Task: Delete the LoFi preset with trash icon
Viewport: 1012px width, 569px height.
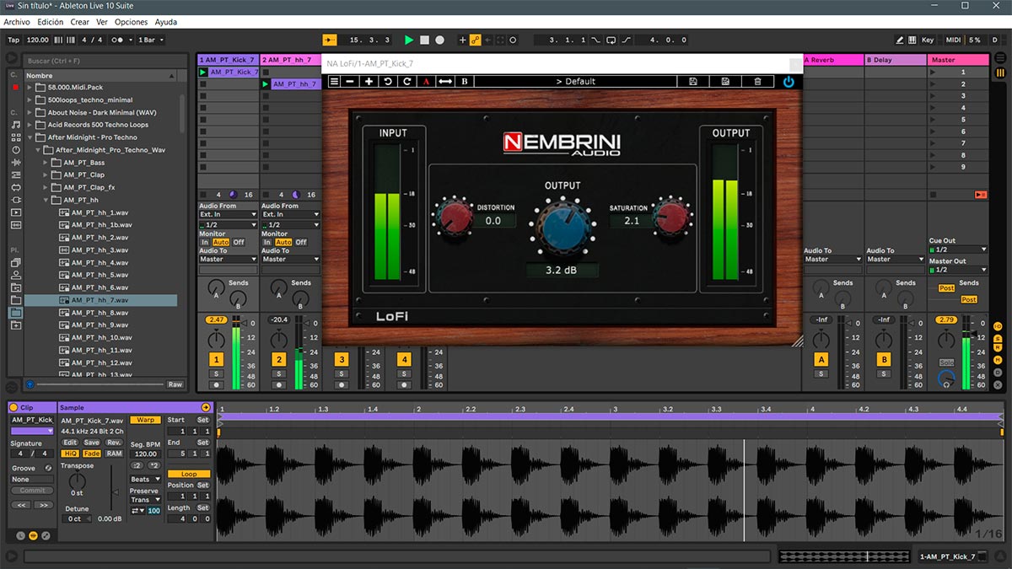Action: 757,82
